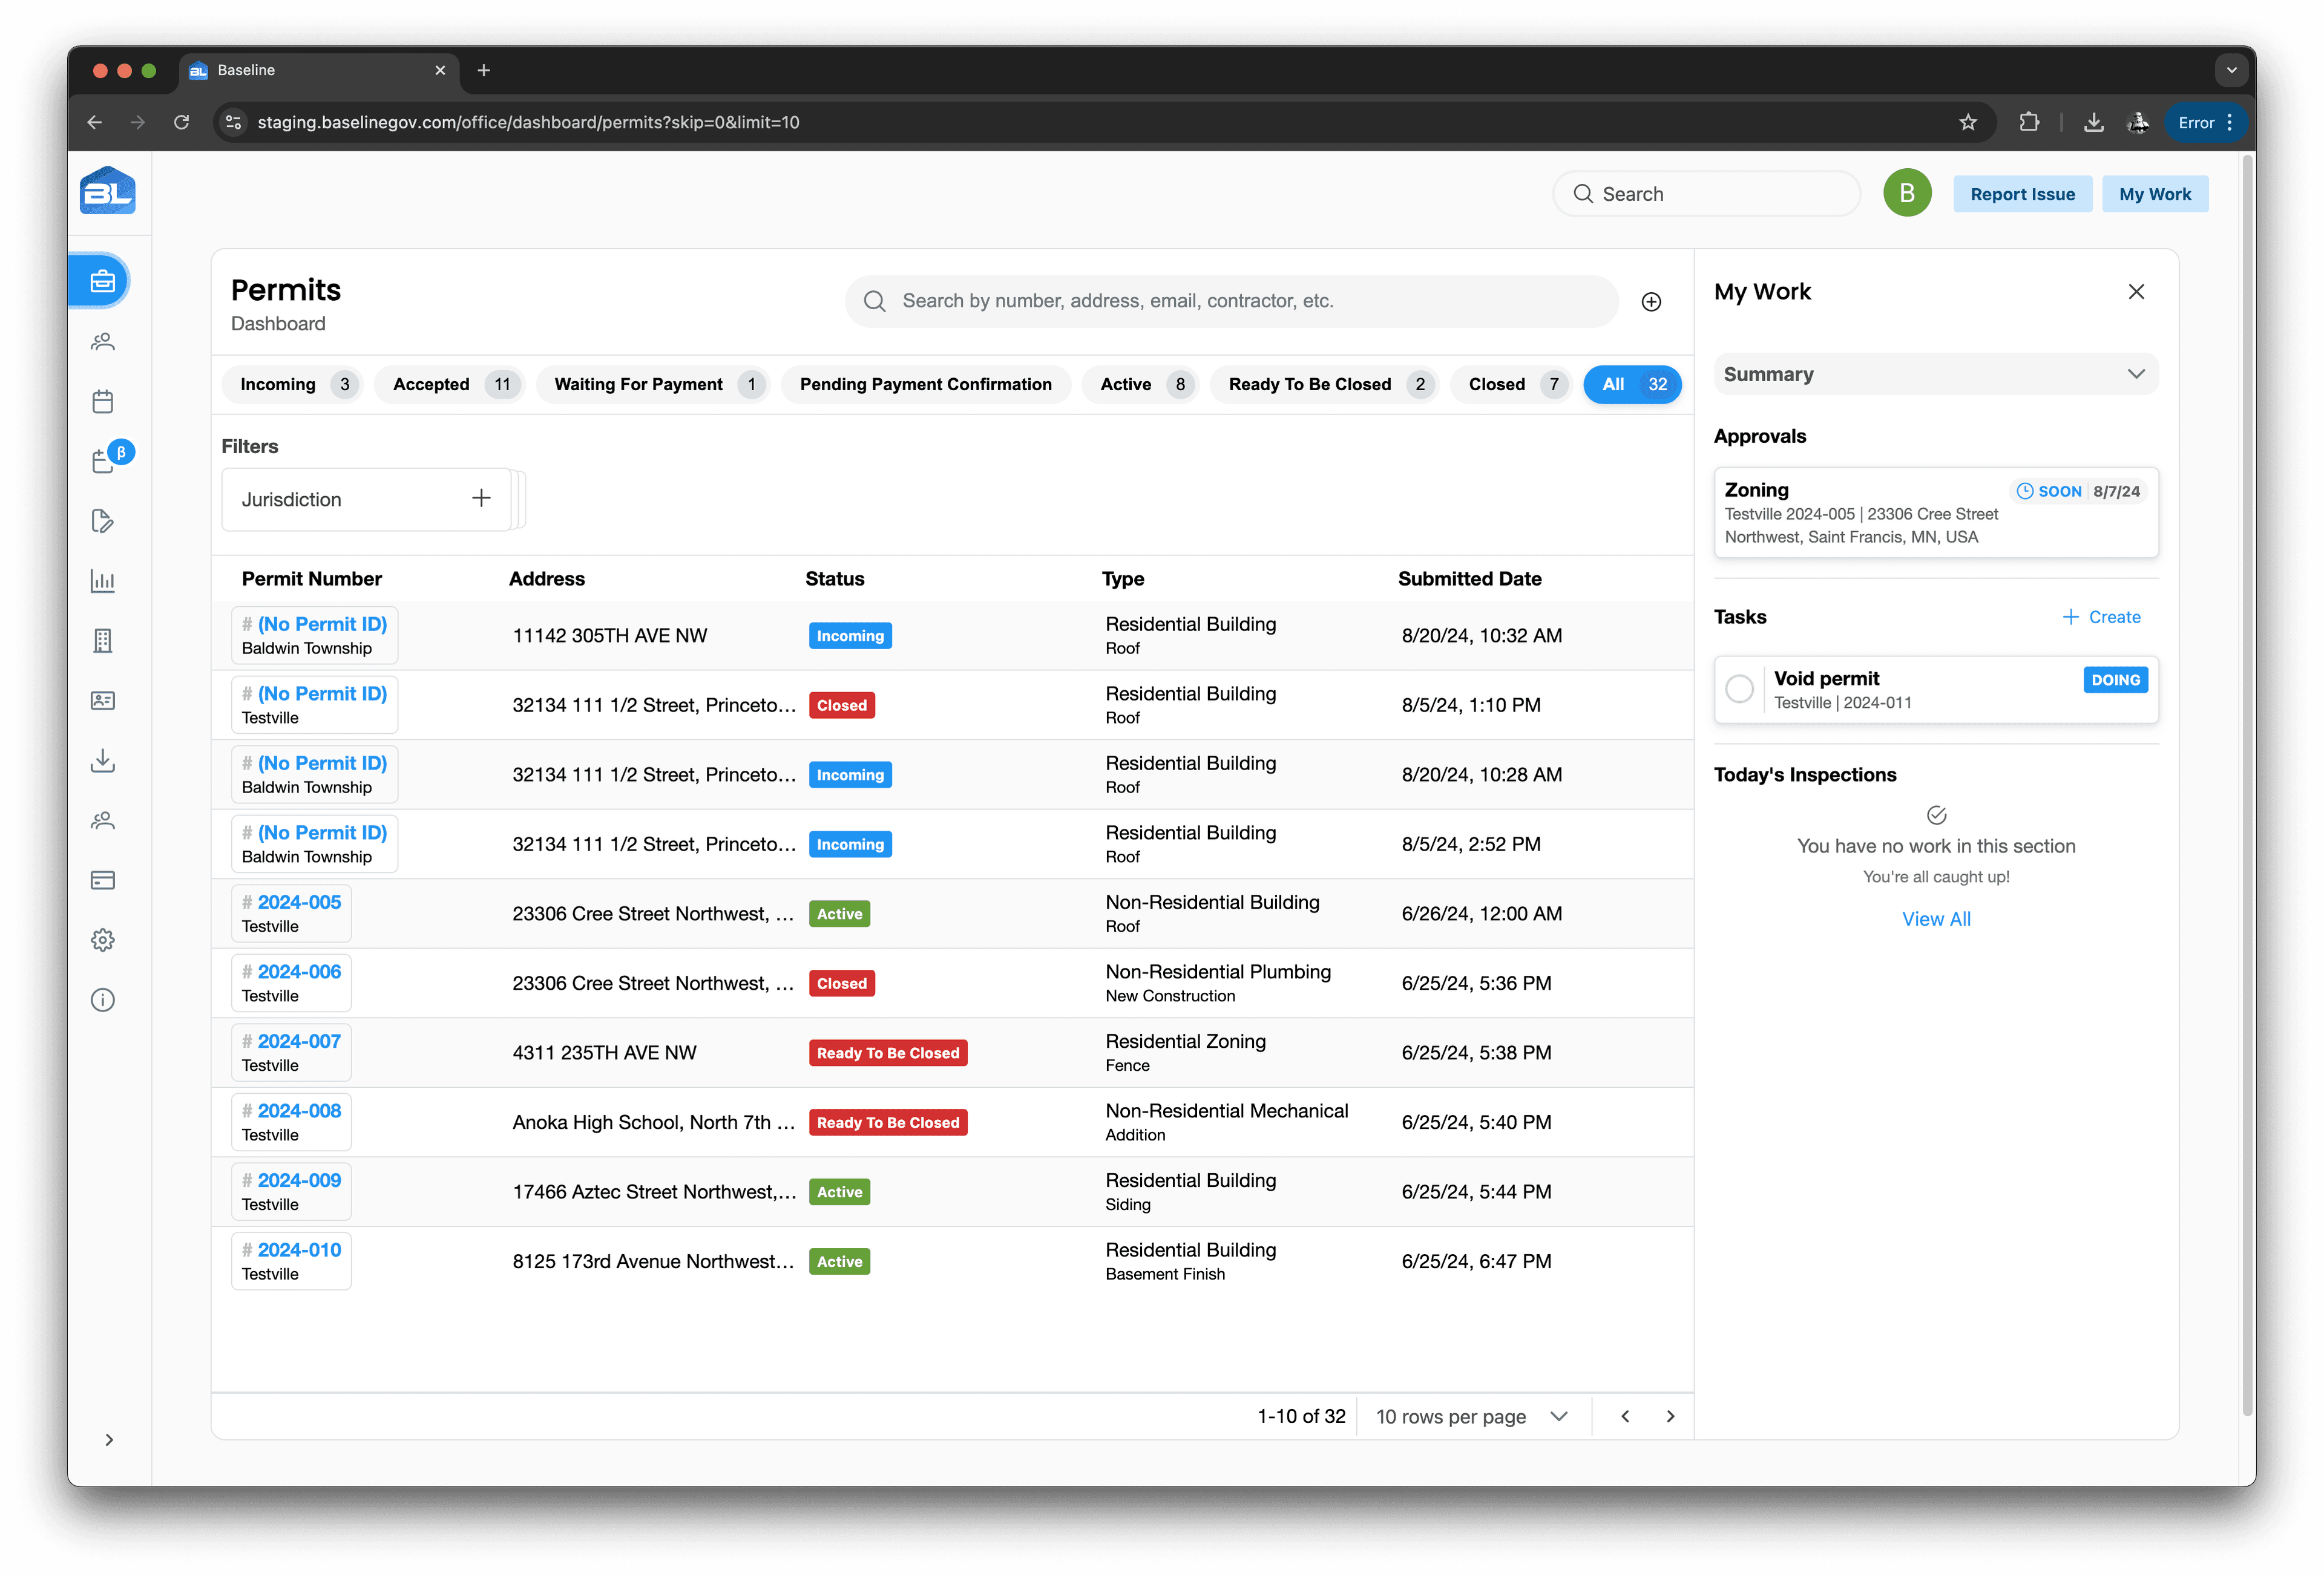Image resolution: width=2324 pixels, height=1576 pixels.
Task: Expand the Summary dropdown
Action: coord(1935,374)
